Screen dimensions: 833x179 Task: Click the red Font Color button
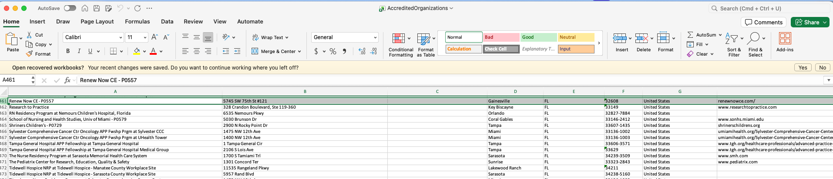click(153, 51)
